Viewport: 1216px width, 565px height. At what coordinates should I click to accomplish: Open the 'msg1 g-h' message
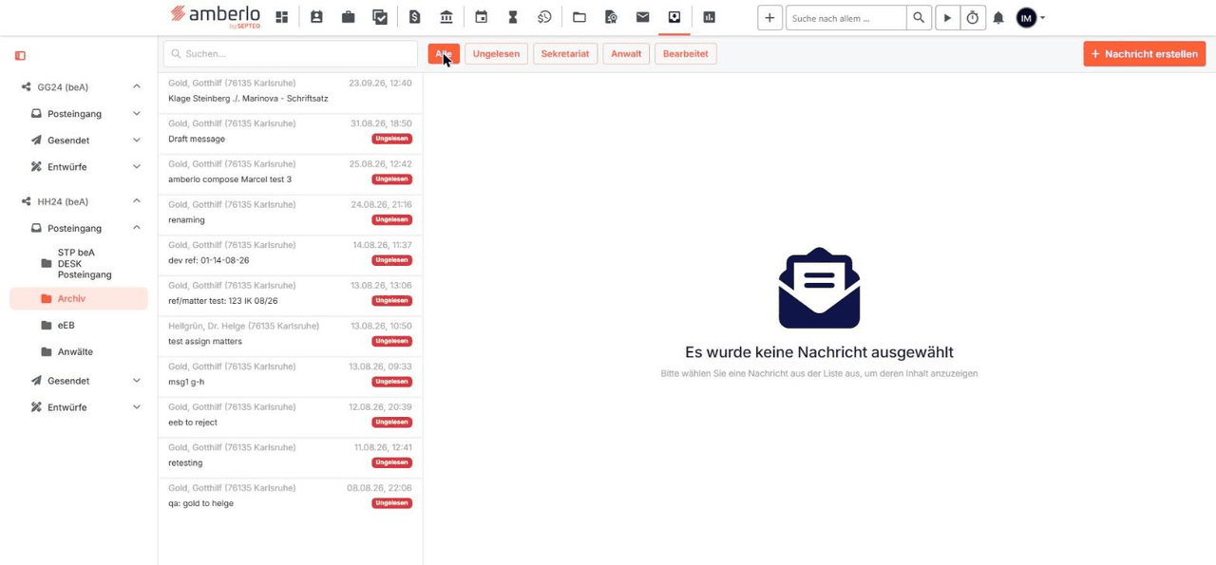coord(290,376)
